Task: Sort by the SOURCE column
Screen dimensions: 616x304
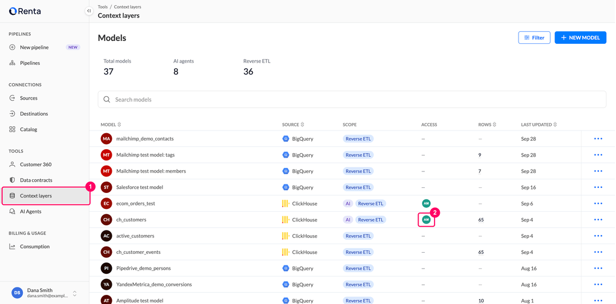Action: coord(293,125)
